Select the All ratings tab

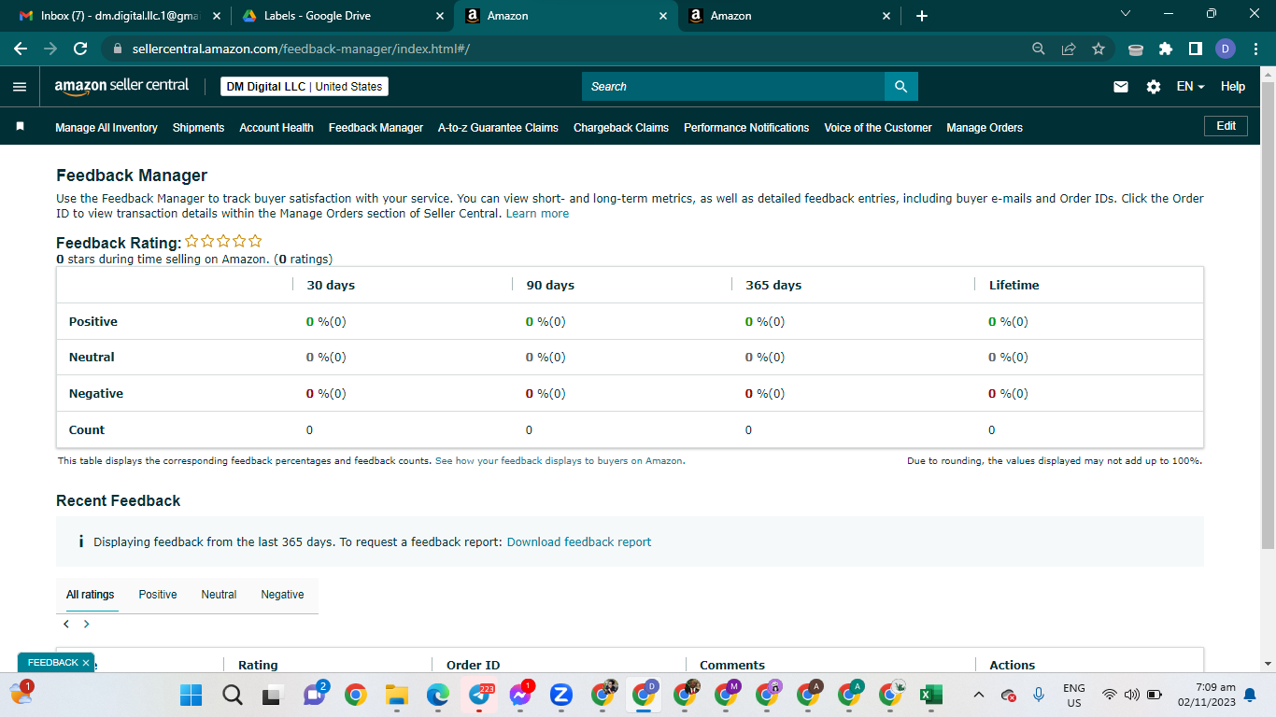tap(91, 595)
